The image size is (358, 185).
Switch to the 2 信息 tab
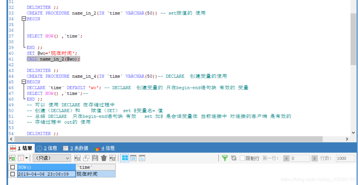[47, 148]
